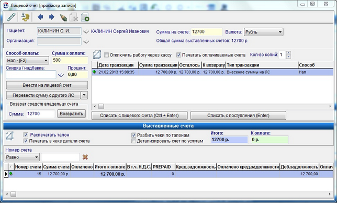Enable 'Детализировать счет по услугам' checkbox
Image resolution: width=337 pixels, height=203 pixels.
point(133,141)
